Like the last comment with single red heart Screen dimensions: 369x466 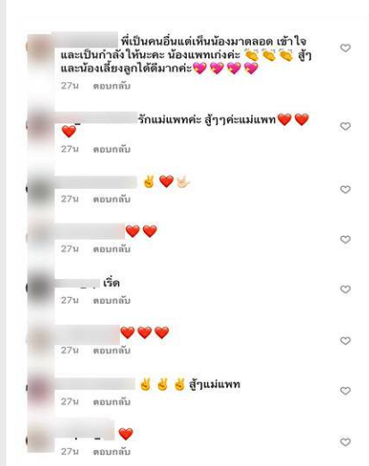tap(345, 442)
